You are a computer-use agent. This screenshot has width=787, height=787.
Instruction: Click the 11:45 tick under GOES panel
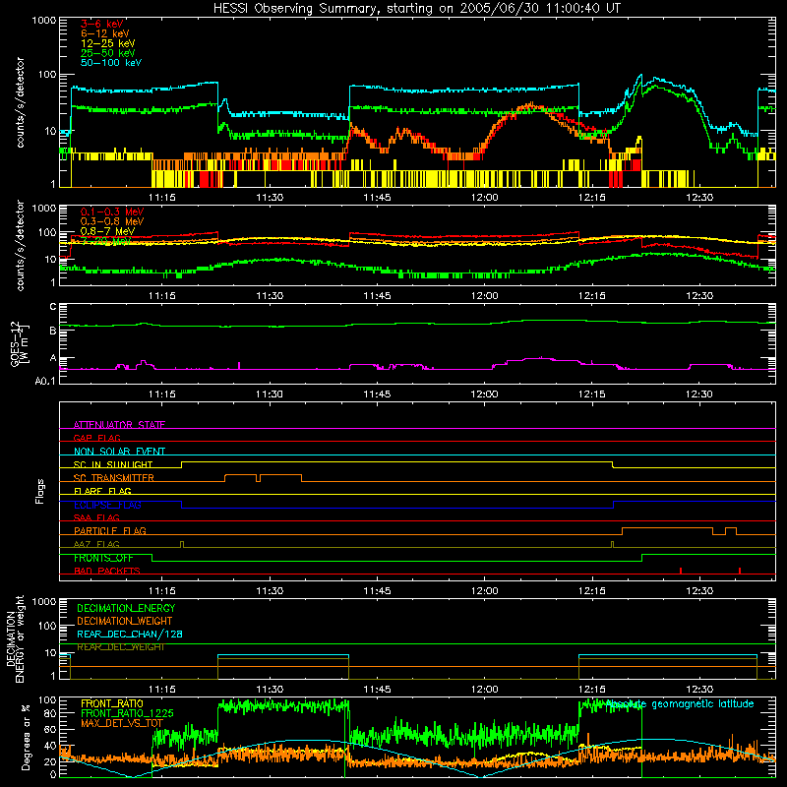tap(377, 394)
